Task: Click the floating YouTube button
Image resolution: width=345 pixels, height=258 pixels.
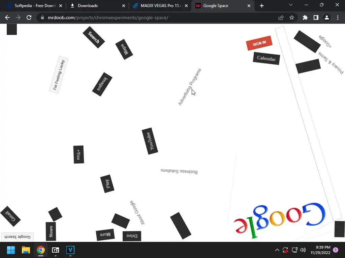Action: point(150,141)
